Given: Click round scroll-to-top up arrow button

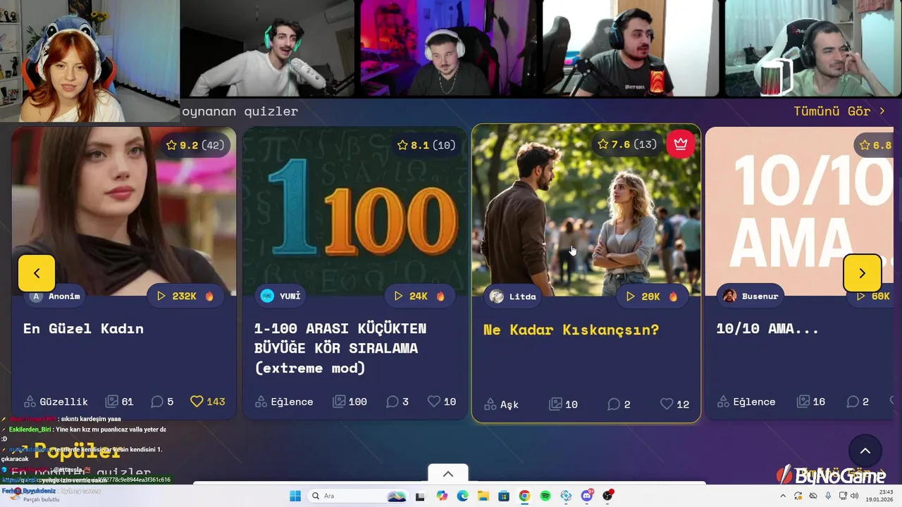Looking at the screenshot, I should point(865,451).
